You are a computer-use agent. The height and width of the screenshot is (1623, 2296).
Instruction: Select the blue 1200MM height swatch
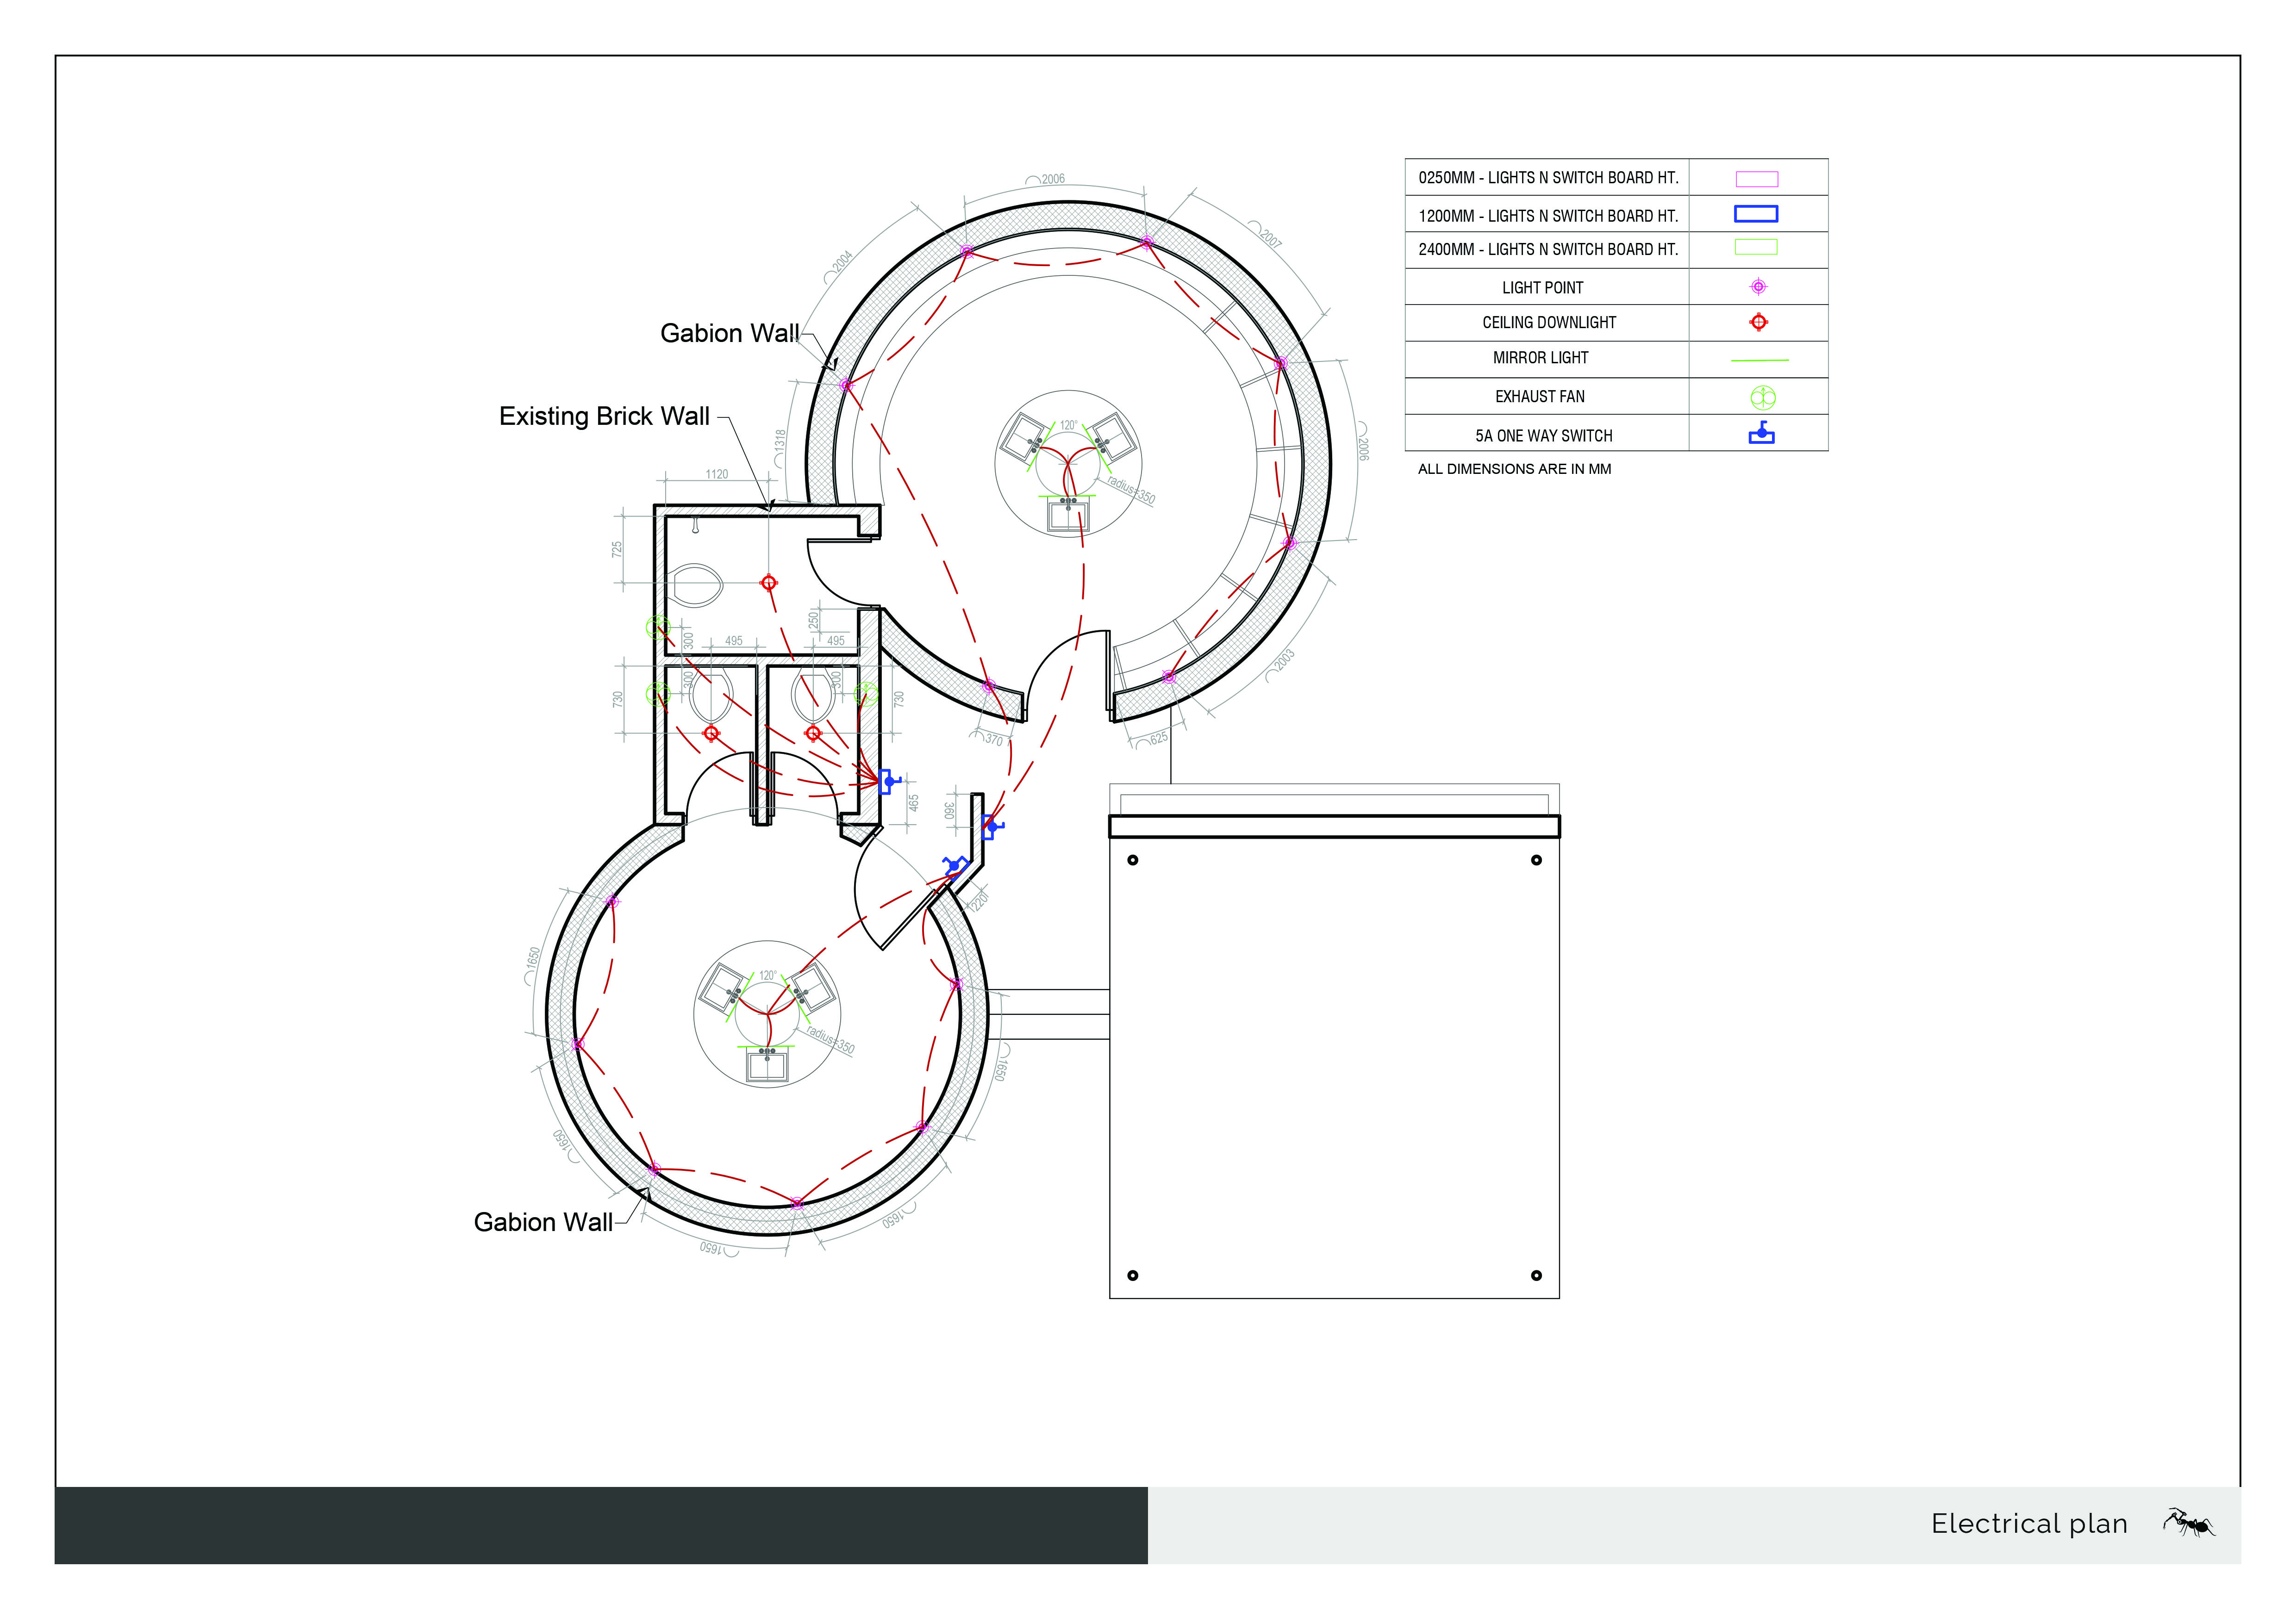[x=1755, y=214]
